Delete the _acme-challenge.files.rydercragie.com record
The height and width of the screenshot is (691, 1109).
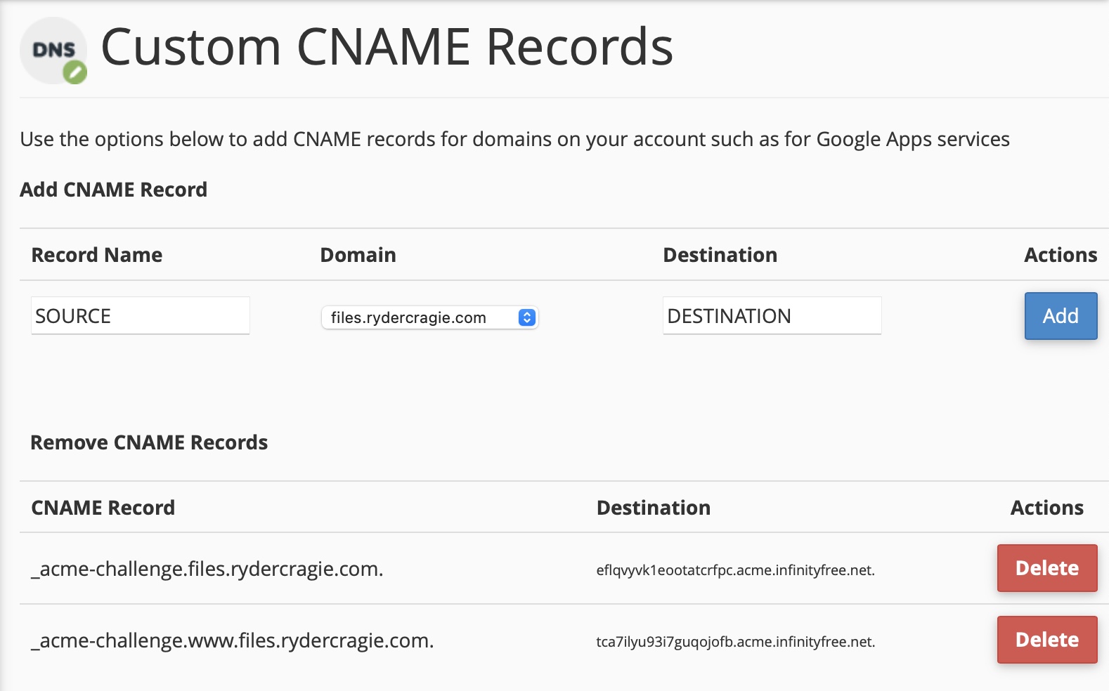pyautogui.click(x=1046, y=568)
